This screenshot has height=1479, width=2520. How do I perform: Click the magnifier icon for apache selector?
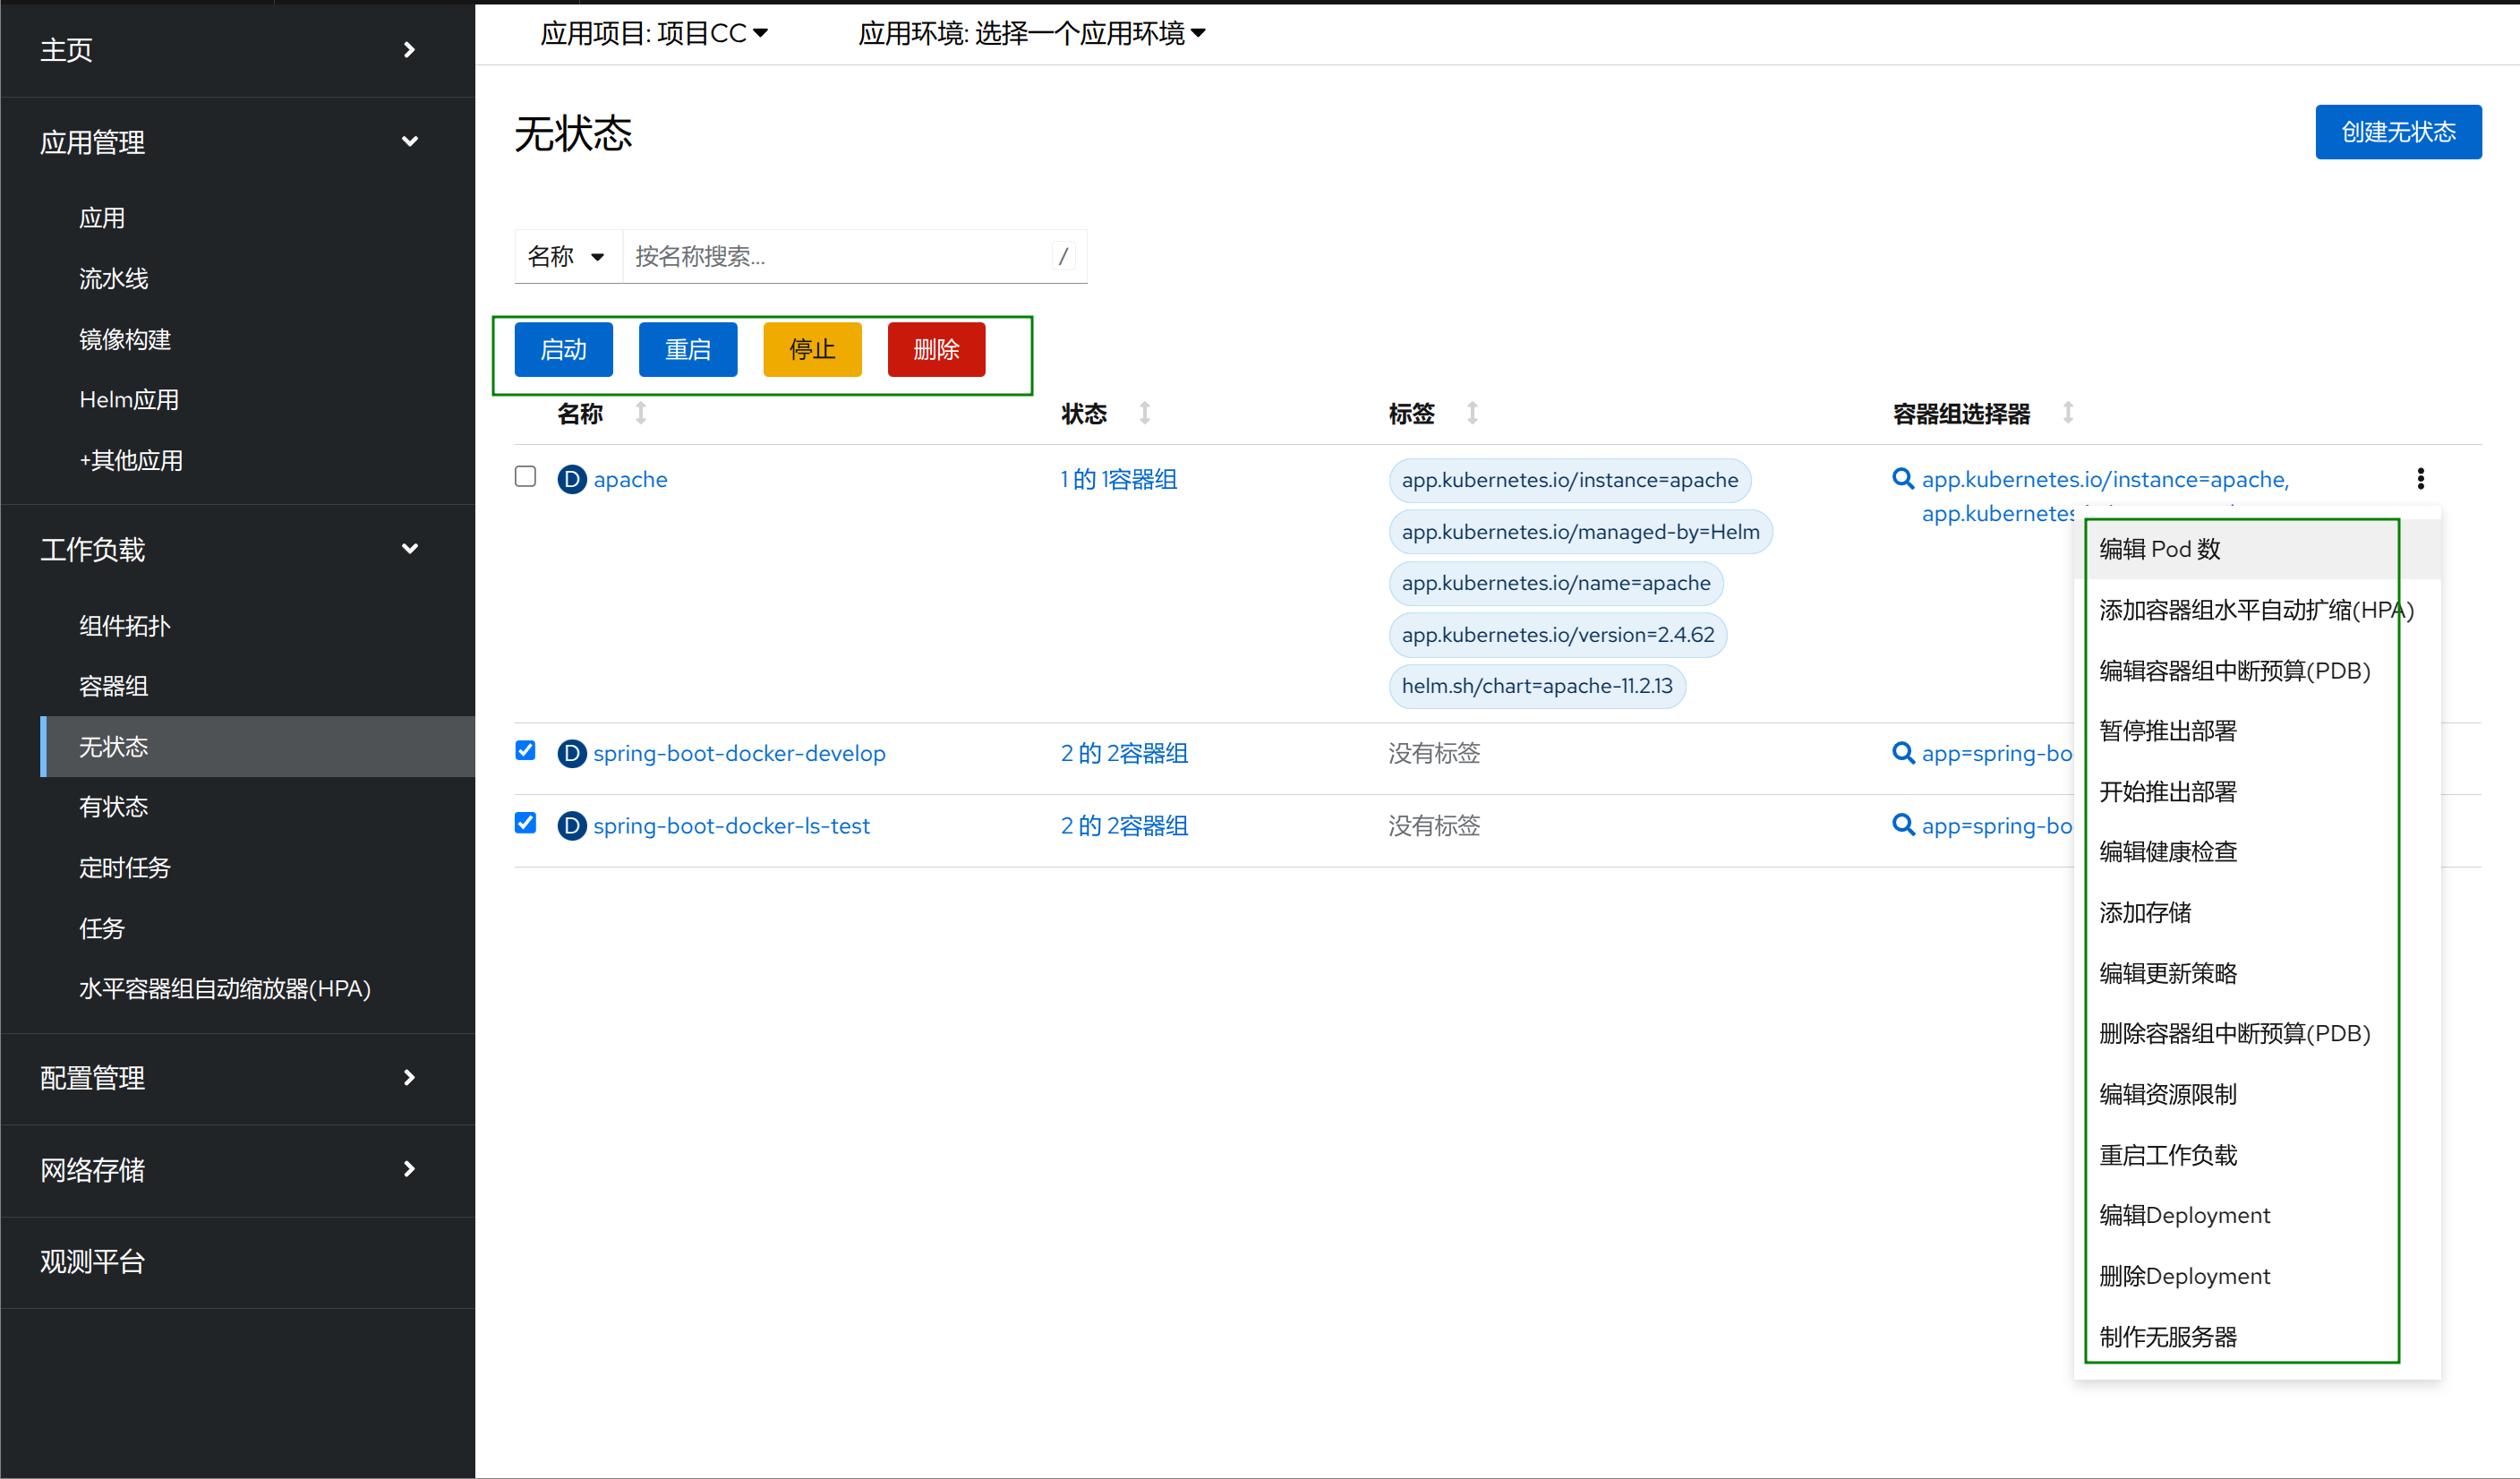[x=1902, y=479]
